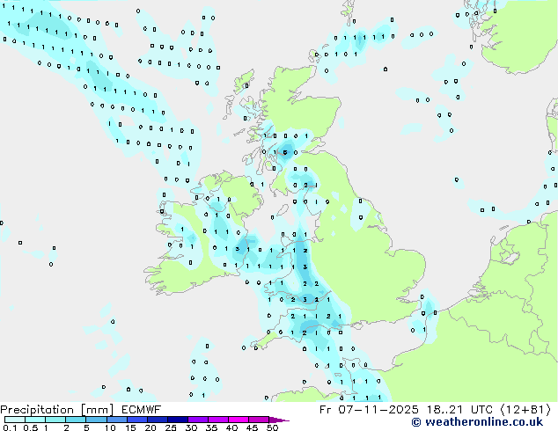The image size is (558, 431).
Task: Click the '0.5' legend label
Action: (31, 427)
